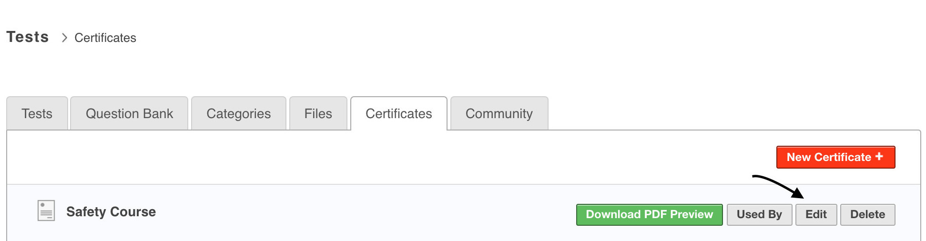The width and height of the screenshot is (926, 241).
Task: Create a new certificate with New Certificate
Action: click(x=829, y=157)
